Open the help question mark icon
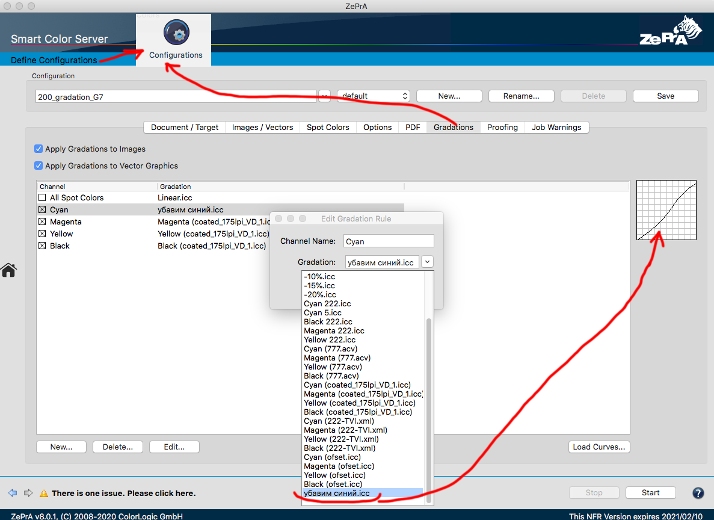Screen dimensions: 714x520 [x=698, y=493]
